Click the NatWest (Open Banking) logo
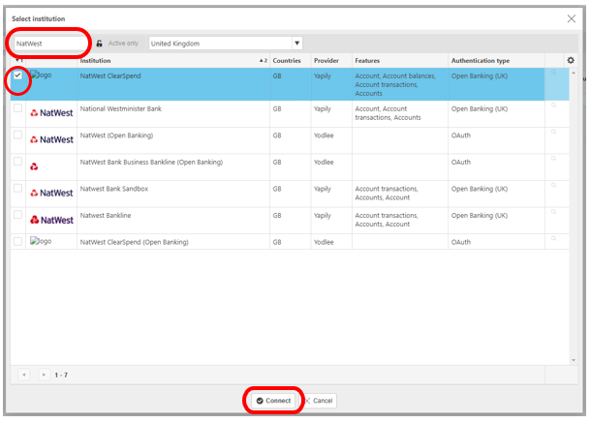The height and width of the screenshot is (423, 591). pyautogui.click(x=51, y=139)
